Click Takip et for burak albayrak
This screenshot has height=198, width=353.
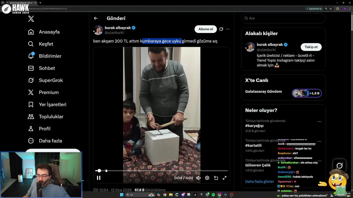coord(311,47)
